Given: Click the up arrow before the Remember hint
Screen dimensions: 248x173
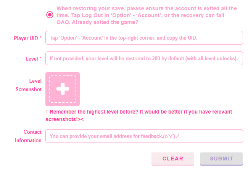Looking at the screenshot, I should (47, 112).
